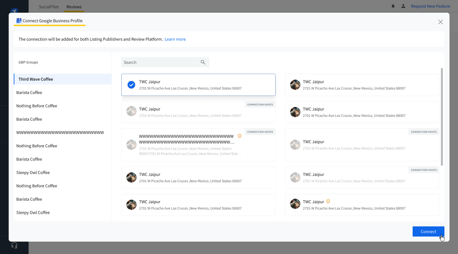Click the search magnifier icon

pos(203,62)
